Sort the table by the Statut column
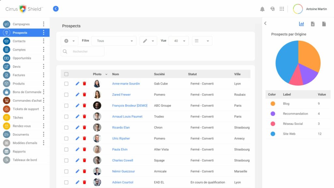334x188 pixels. click(192, 74)
